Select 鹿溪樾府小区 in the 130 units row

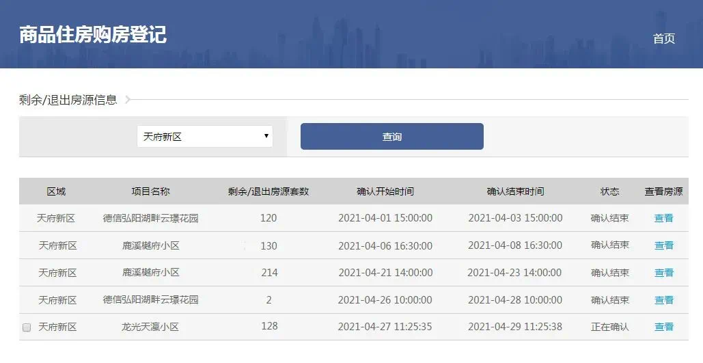click(150, 246)
